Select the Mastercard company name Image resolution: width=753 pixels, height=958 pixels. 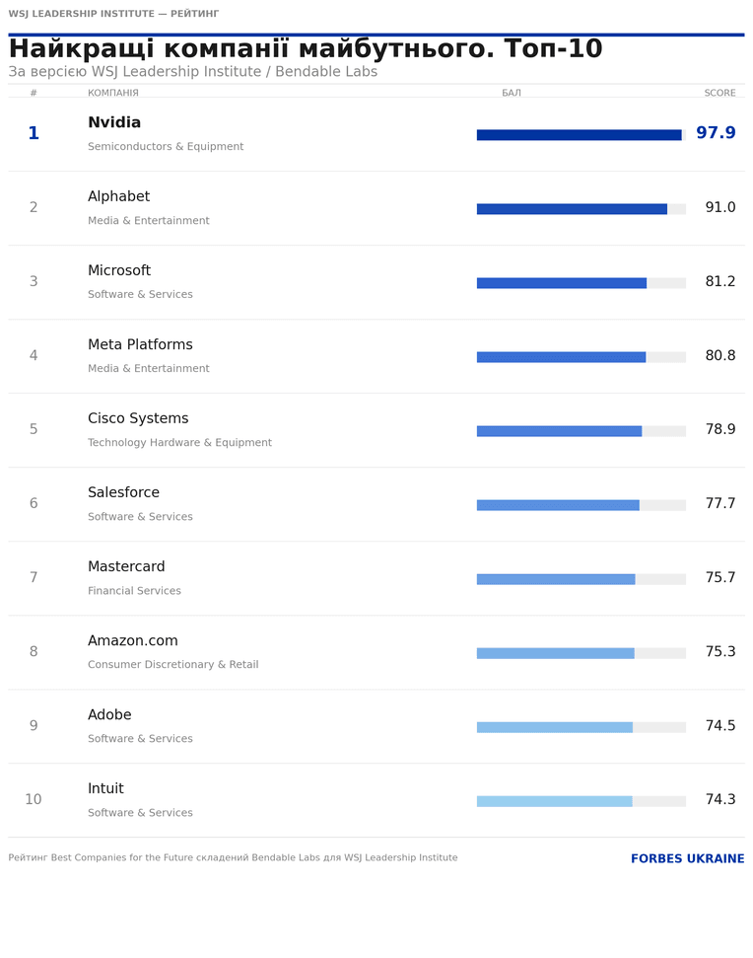coord(126,566)
